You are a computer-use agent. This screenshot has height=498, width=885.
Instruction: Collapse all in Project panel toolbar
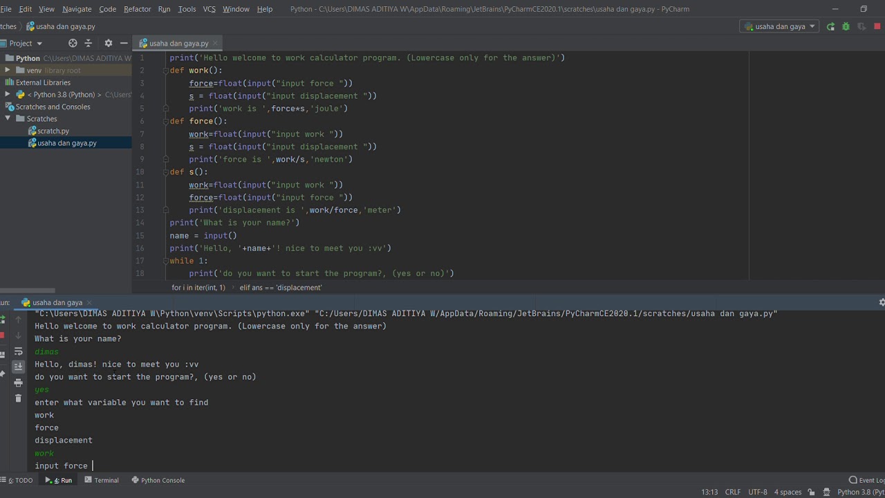click(90, 43)
